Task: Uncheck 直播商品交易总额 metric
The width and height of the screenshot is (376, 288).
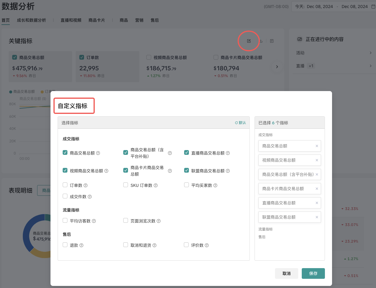Action: (x=187, y=153)
